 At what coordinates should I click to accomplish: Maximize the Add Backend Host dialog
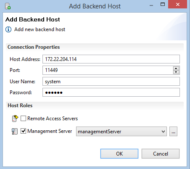coord(163,5)
